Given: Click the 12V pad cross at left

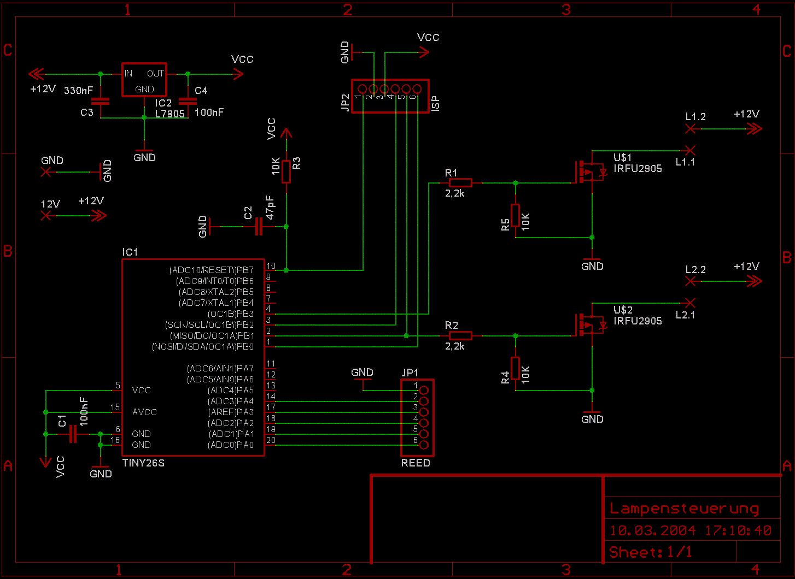Looking at the screenshot, I should [46, 216].
